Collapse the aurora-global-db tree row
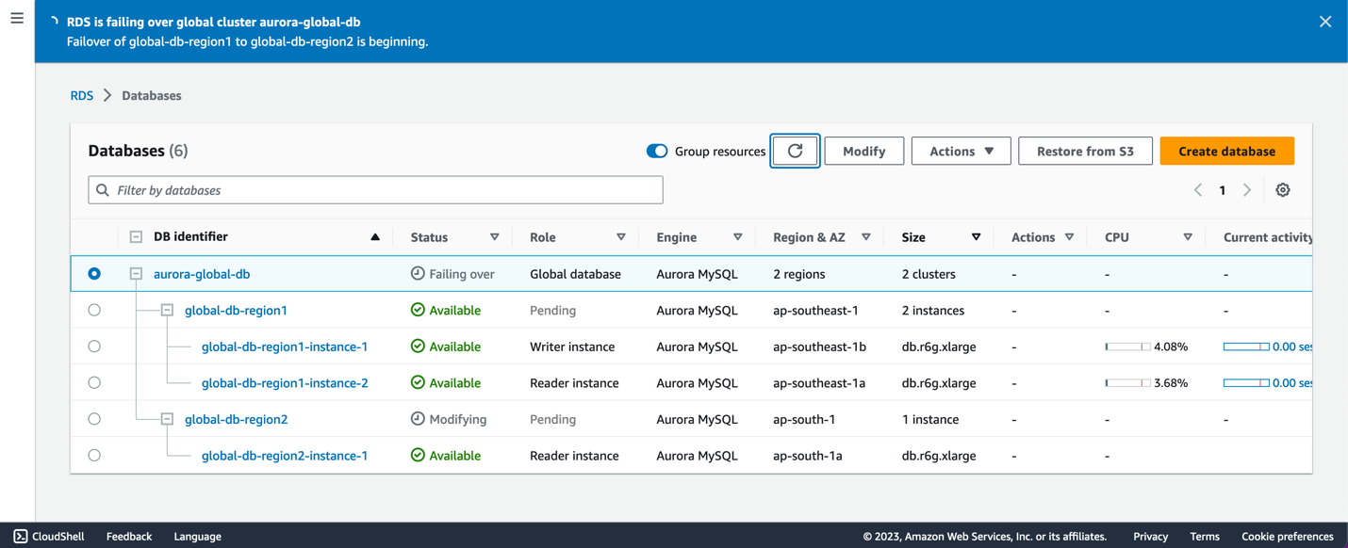This screenshot has width=1348, height=548. [136, 274]
